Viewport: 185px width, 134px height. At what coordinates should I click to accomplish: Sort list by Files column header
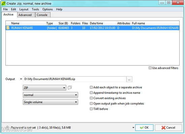click(85, 23)
